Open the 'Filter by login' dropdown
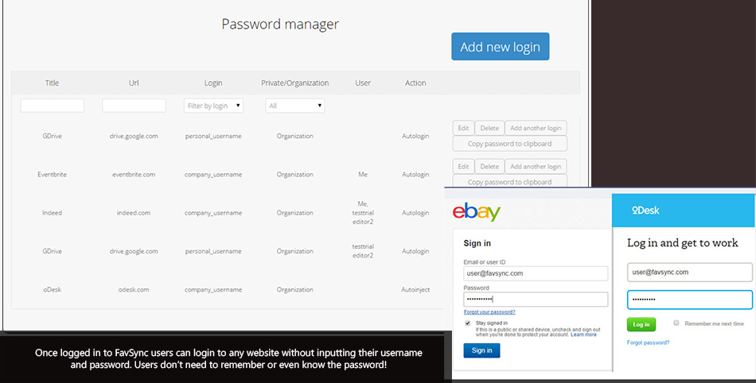This screenshot has width=756, height=383. 213,106
